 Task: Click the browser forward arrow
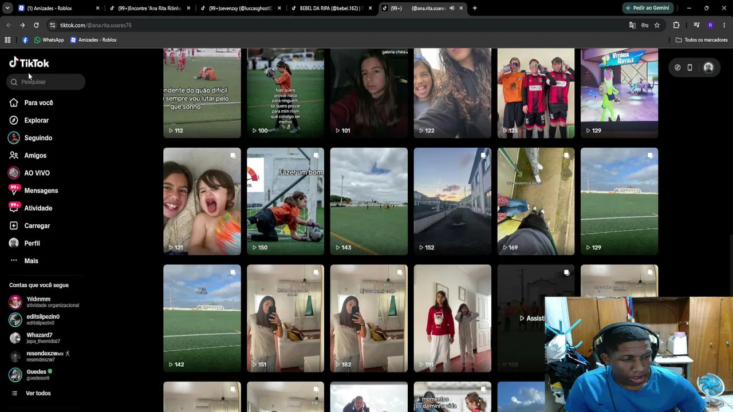(x=22, y=25)
